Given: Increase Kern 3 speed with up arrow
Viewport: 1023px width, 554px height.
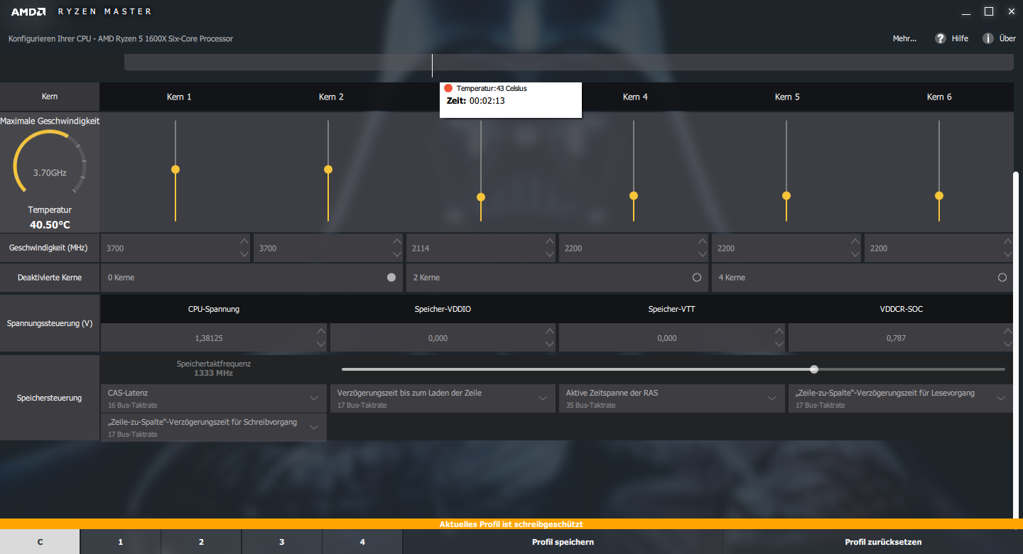Looking at the screenshot, I should click(x=550, y=242).
